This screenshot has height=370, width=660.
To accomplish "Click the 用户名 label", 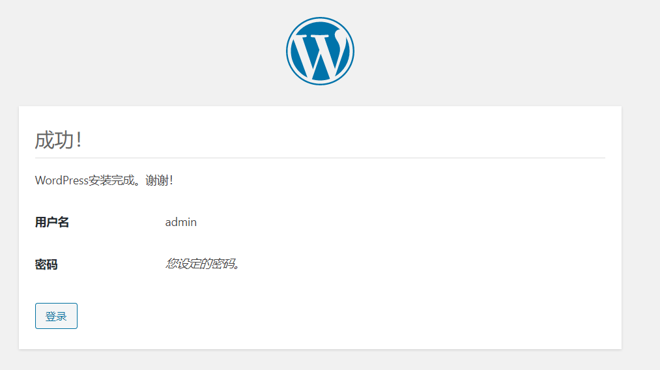I will (x=51, y=222).
